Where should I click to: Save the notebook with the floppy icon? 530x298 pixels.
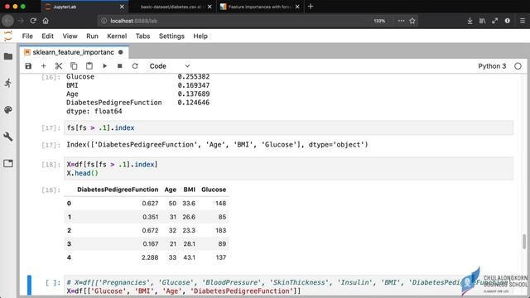pyautogui.click(x=28, y=66)
